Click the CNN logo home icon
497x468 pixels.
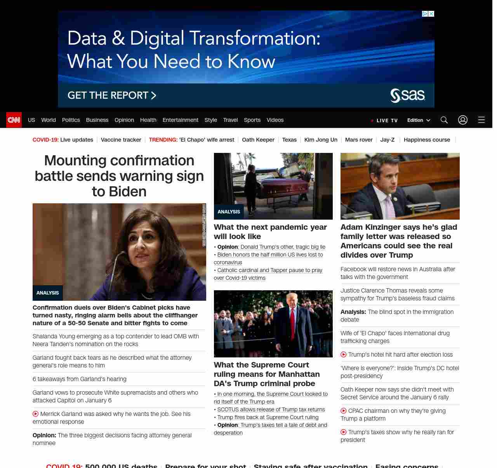(14, 120)
